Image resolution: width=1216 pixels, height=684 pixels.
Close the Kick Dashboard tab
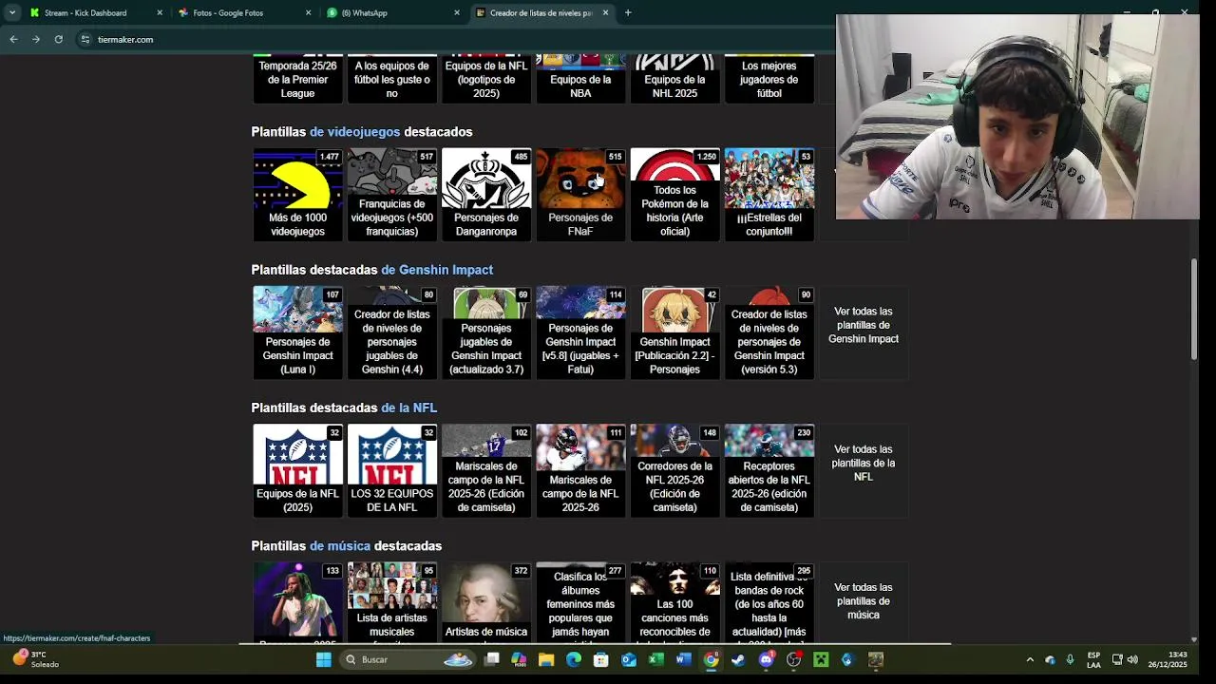[159, 13]
